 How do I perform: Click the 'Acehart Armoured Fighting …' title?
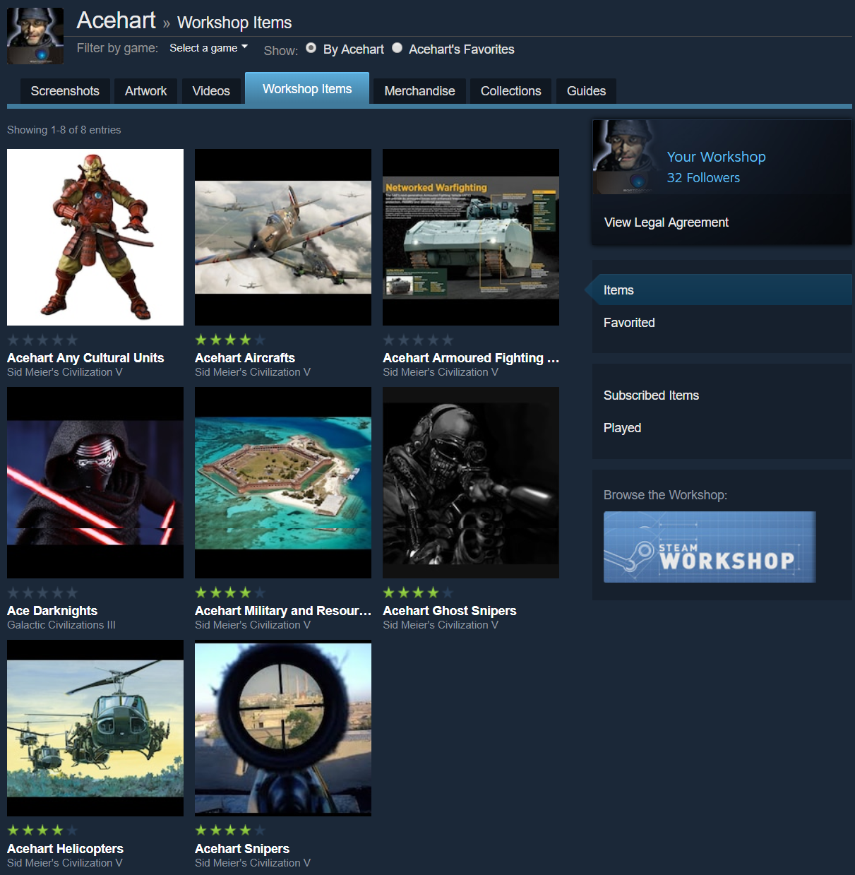471,358
